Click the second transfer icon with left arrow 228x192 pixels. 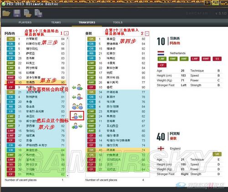78,97
